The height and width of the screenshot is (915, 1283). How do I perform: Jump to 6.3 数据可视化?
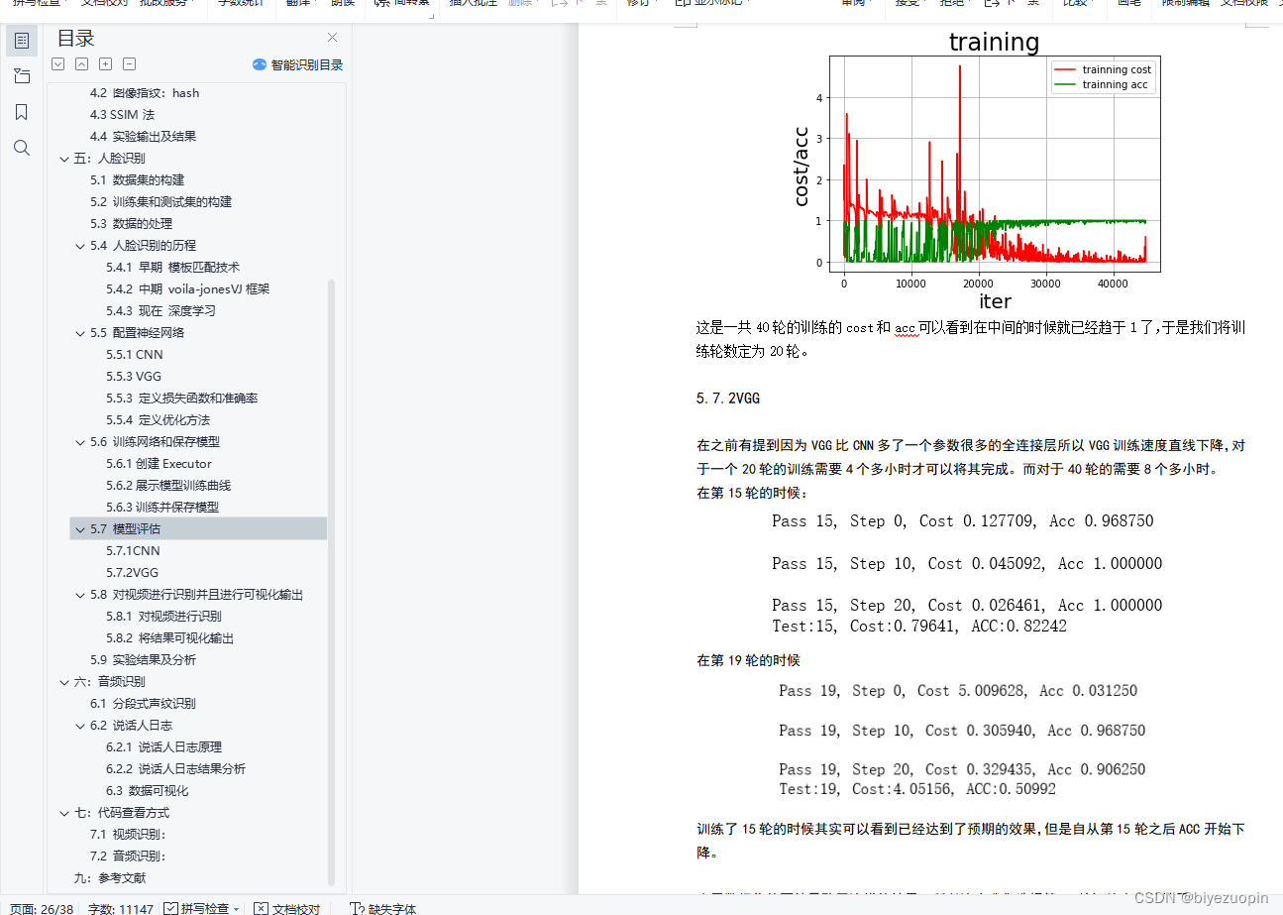(x=148, y=791)
